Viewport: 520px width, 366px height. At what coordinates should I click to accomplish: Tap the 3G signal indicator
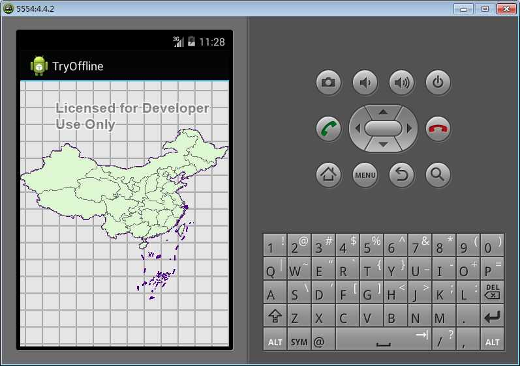[x=178, y=42]
